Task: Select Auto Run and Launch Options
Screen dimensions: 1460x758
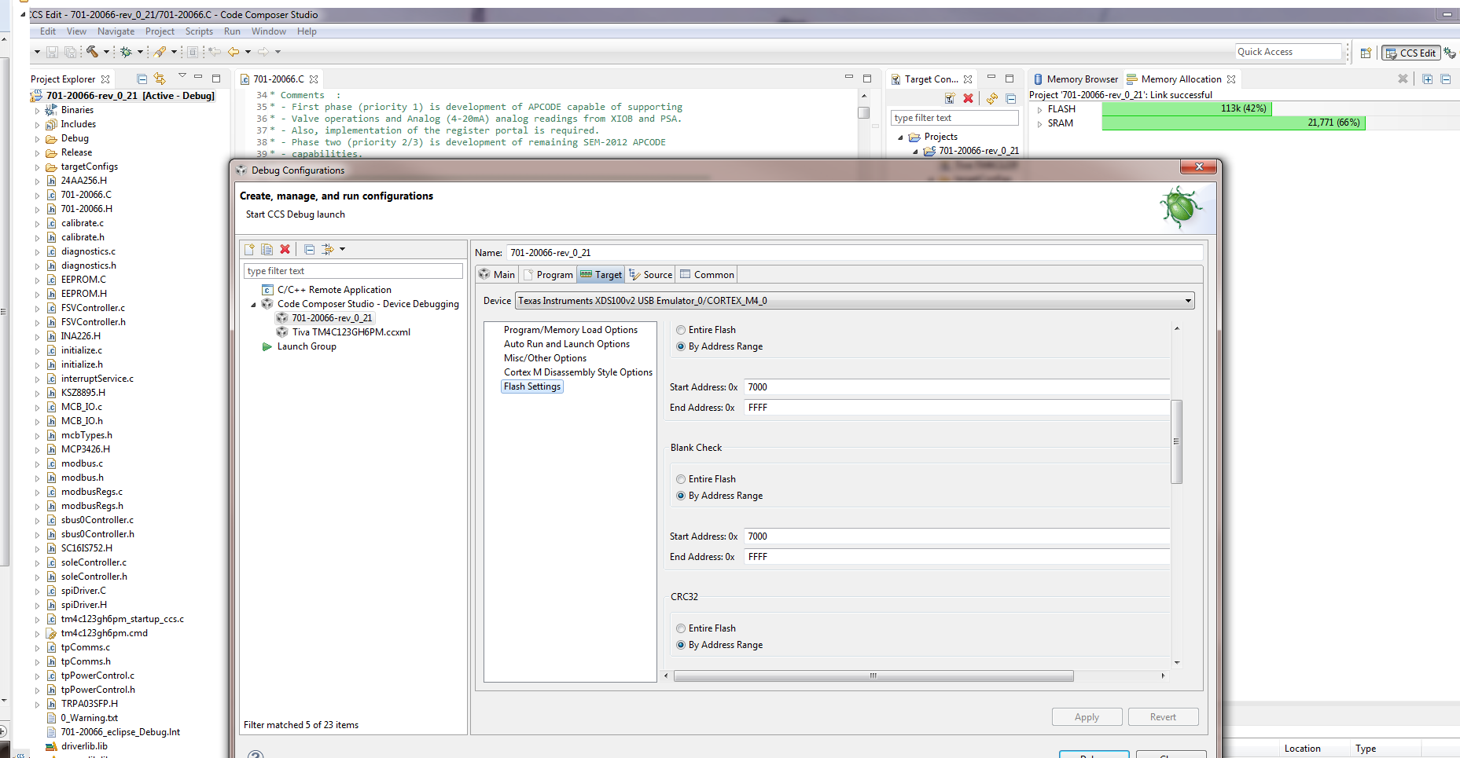Action: coord(566,344)
